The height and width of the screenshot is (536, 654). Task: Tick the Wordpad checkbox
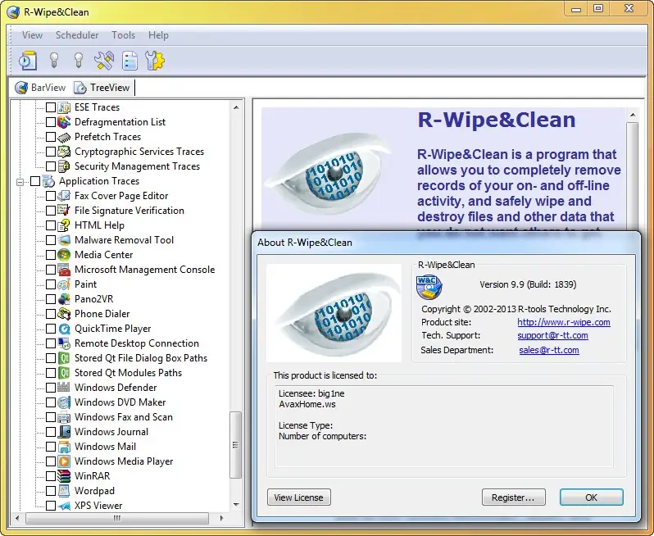coord(51,491)
